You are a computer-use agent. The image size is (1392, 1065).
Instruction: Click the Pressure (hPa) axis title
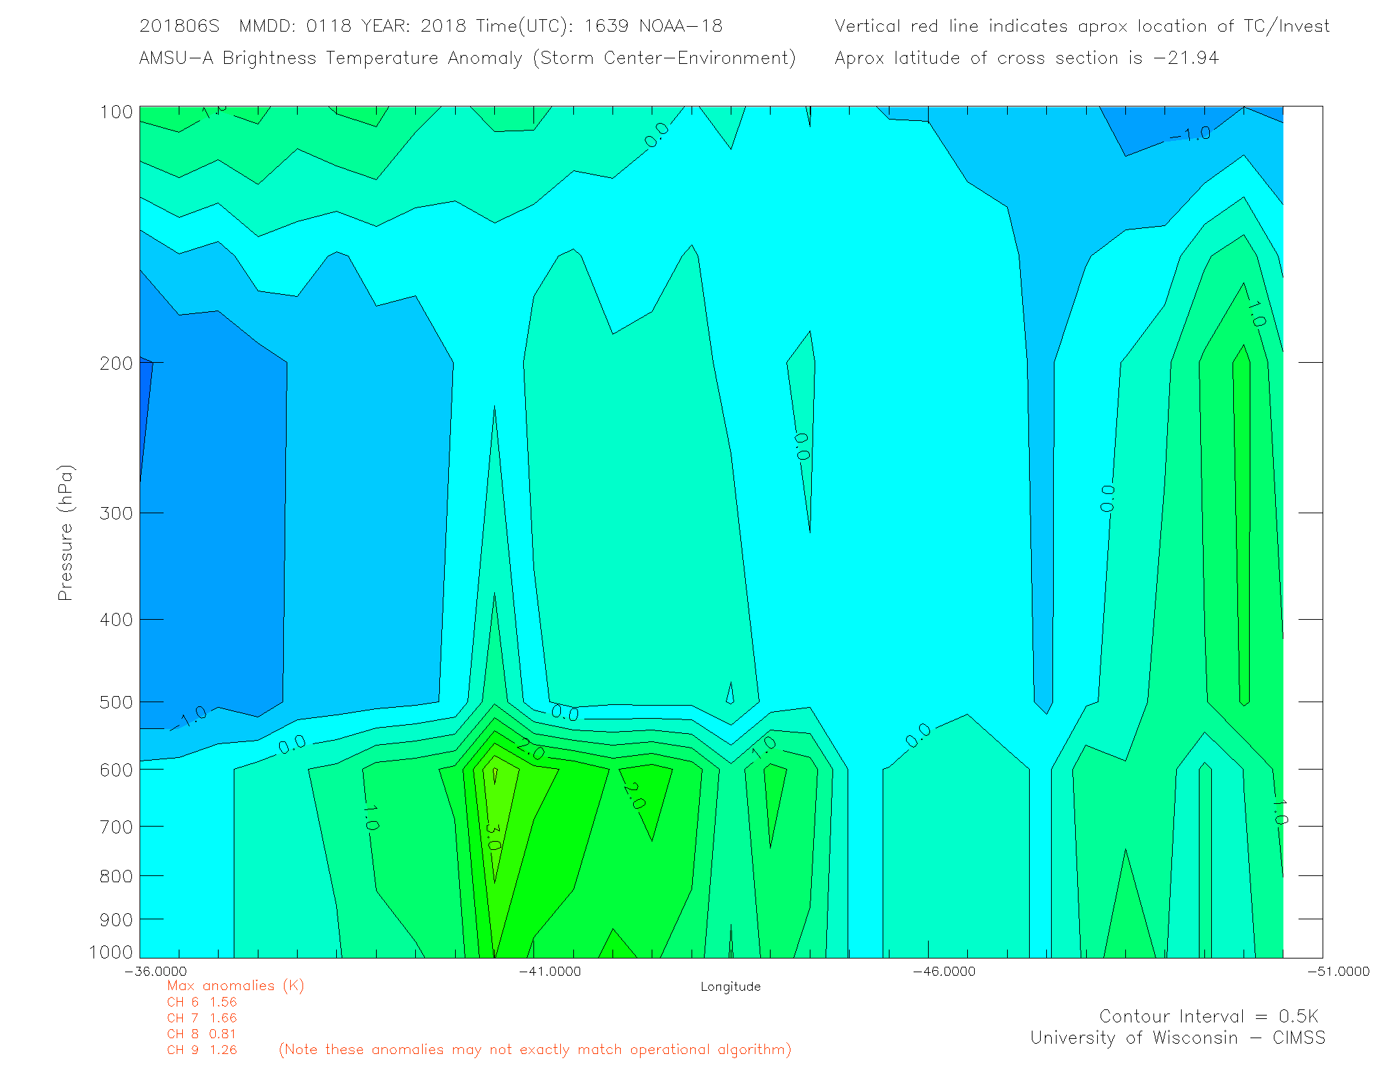[65, 533]
